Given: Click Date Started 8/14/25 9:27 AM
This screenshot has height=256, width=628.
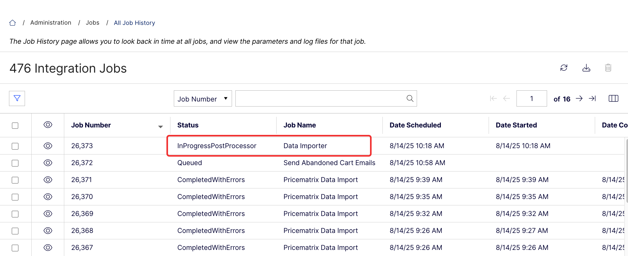Looking at the screenshot, I should point(522,231).
